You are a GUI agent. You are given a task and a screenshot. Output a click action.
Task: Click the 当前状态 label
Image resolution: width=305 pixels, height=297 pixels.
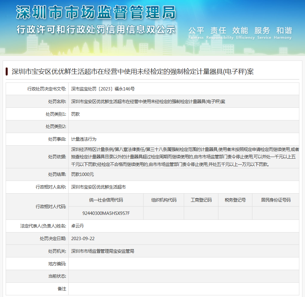click(x=57, y=276)
